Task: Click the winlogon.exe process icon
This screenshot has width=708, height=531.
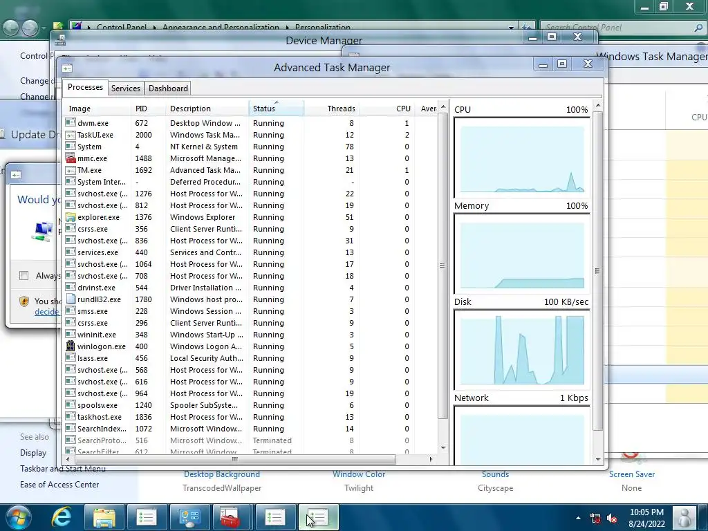Action: (x=71, y=346)
